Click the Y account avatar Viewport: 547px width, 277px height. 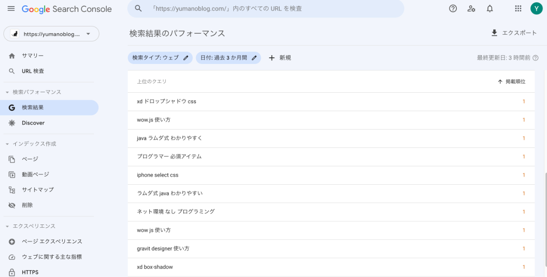tap(536, 9)
